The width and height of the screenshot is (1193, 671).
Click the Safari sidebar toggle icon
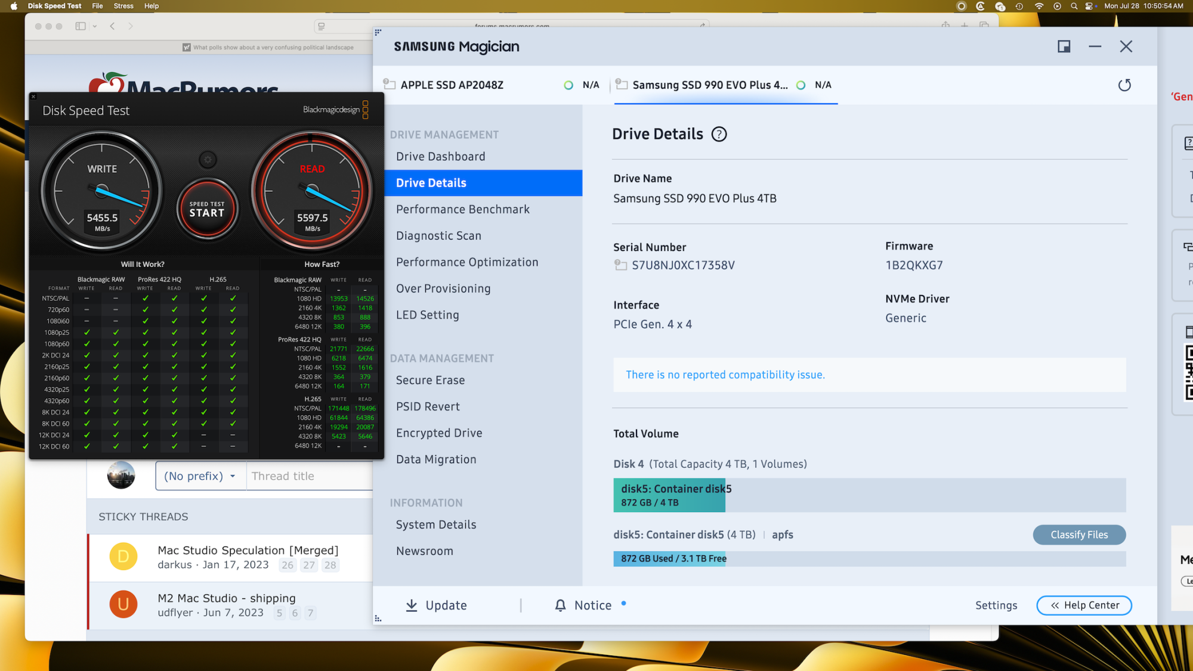click(x=81, y=26)
